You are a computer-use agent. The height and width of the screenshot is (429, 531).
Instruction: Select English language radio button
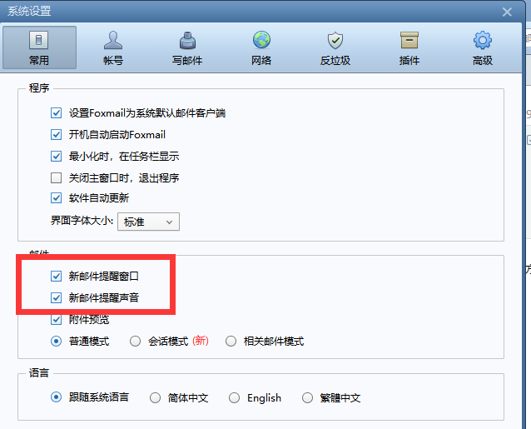235,398
